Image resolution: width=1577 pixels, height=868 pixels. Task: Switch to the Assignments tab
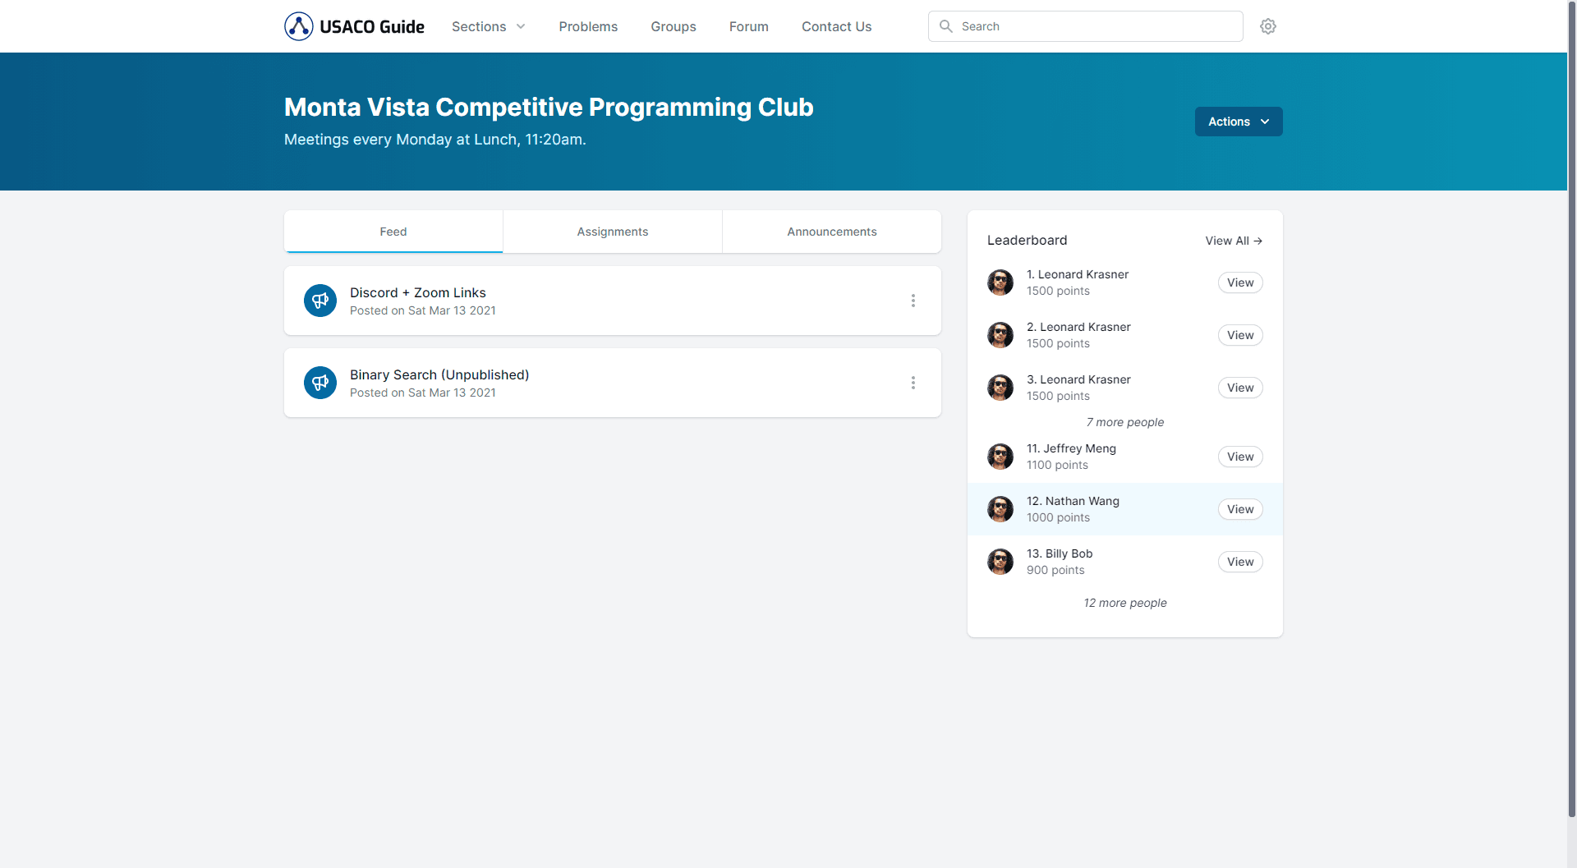pyautogui.click(x=612, y=232)
